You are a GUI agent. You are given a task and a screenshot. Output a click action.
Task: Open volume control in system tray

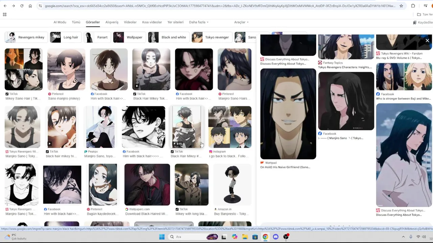tap(424, 237)
